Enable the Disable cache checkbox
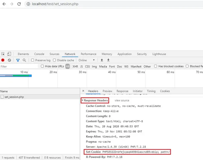Viewport: 203px width, 160px height. pos(54,60)
